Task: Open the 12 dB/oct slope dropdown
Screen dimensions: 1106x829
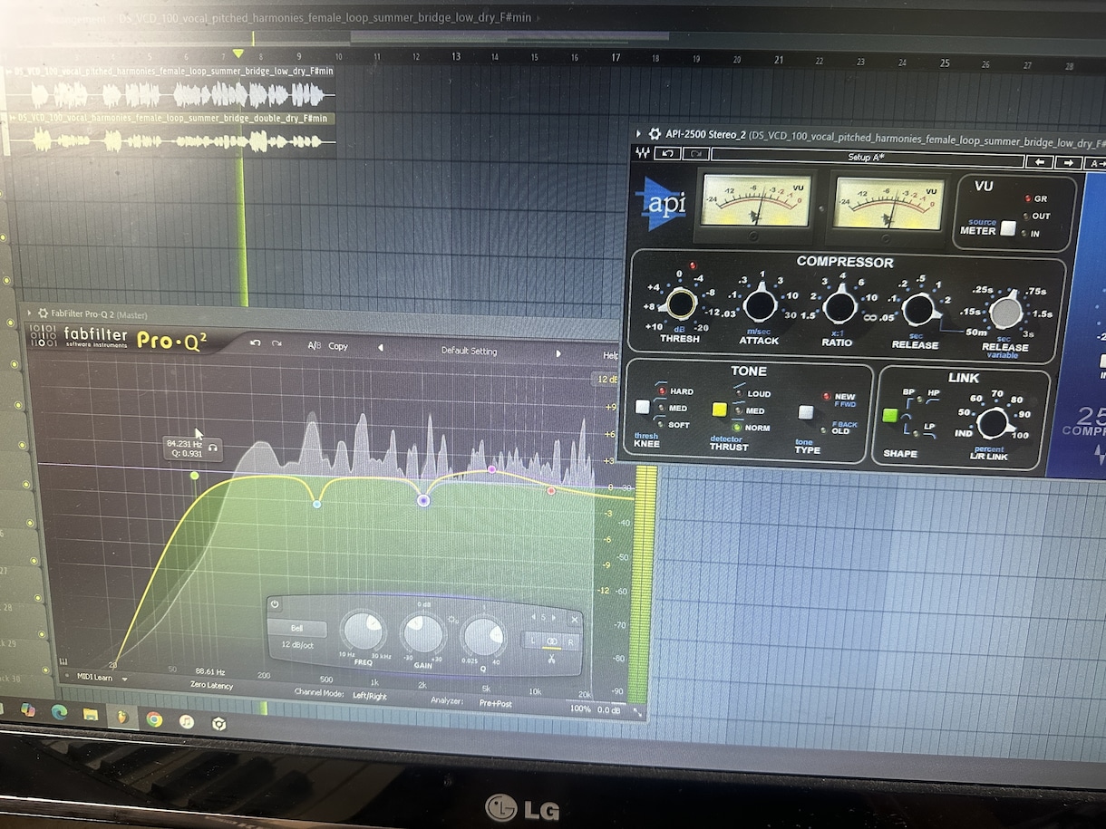Action: (296, 644)
